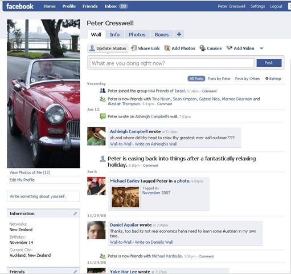Filter to Posts by Peter

[x=219, y=79]
